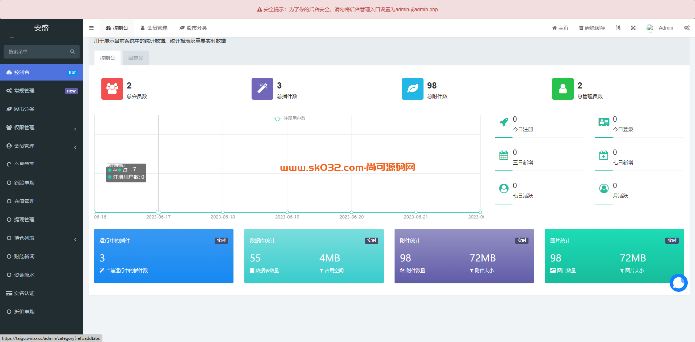Viewport: 695px width, 342px height.
Task: Click the 实时 badge on 附件统计 card
Action: 522,241
